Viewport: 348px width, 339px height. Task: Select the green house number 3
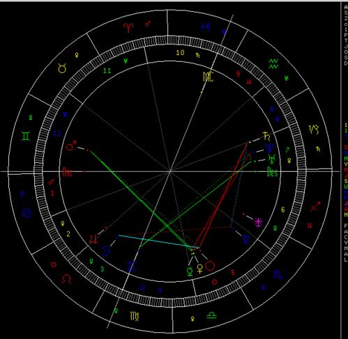(x=102, y=269)
